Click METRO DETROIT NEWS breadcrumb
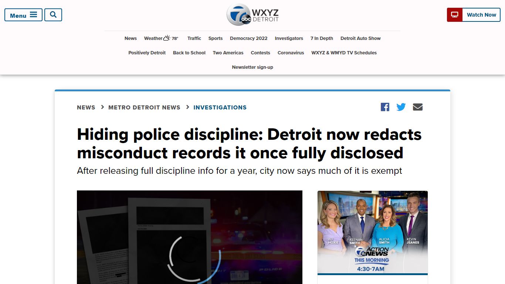Screen dimensions: 505x284 (144, 107)
